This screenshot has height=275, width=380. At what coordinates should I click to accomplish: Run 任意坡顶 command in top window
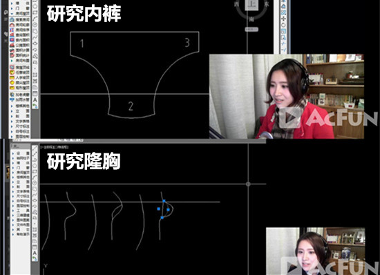[19, 73]
